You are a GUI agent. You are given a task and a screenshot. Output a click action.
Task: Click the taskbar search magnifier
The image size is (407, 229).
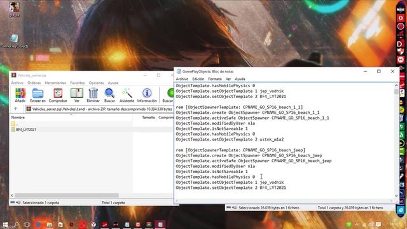point(17,225)
